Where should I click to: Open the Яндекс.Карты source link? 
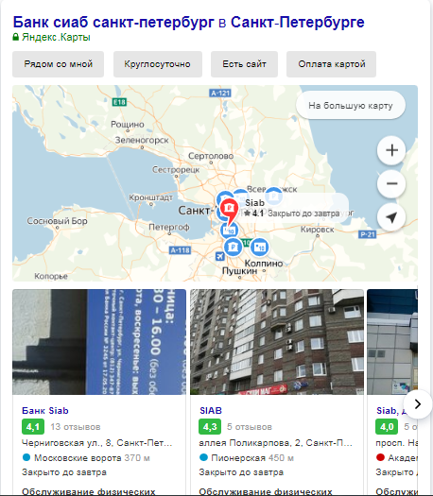pos(56,38)
